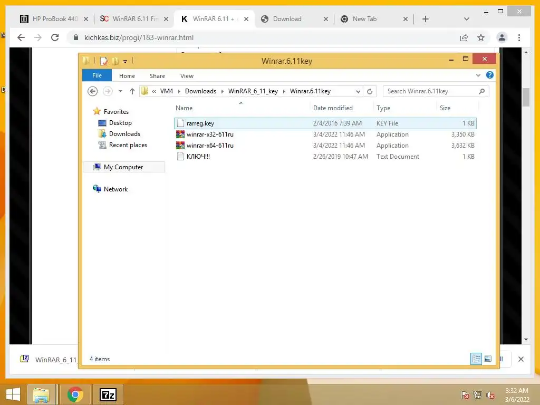Expand the arrow after WinRAR_6_11_key in path
This screenshot has height=405, width=540.
tap(284, 91)
